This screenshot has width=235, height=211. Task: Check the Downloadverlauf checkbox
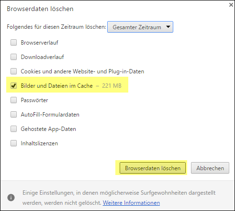[13, 57]
